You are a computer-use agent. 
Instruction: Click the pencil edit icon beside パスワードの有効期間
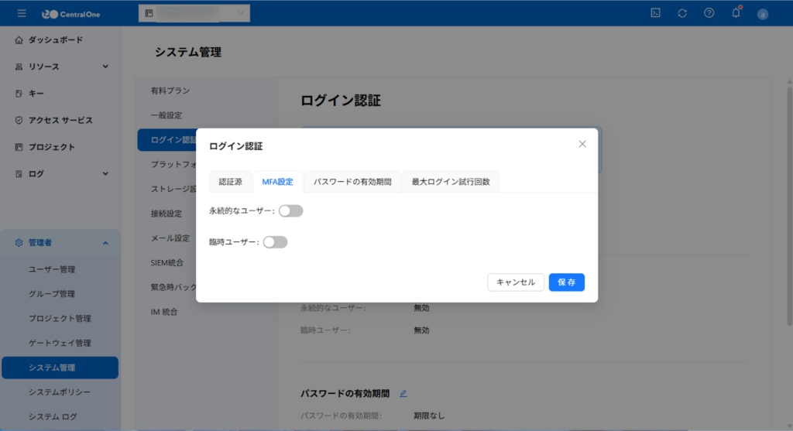[403, 394]
